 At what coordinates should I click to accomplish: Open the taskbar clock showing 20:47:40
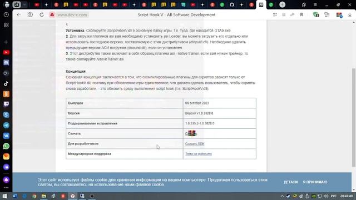click(x=346, y=196)
